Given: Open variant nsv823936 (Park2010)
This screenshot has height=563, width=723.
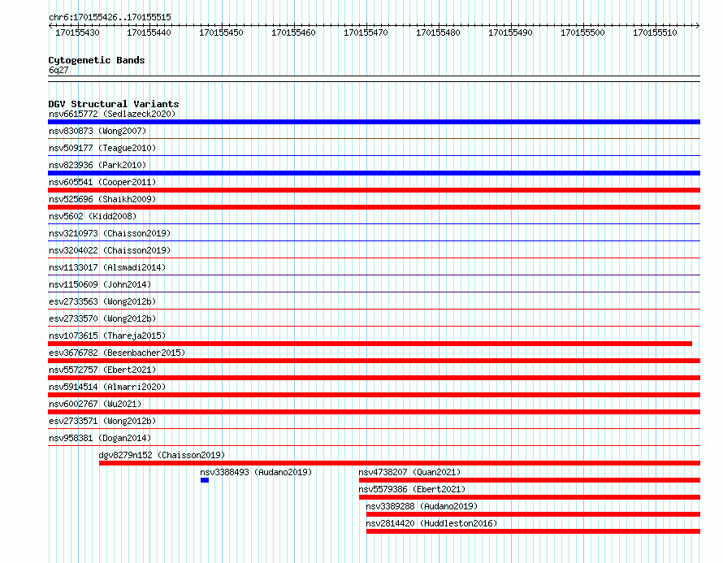Looking at the screenshot, I should 97,165.
